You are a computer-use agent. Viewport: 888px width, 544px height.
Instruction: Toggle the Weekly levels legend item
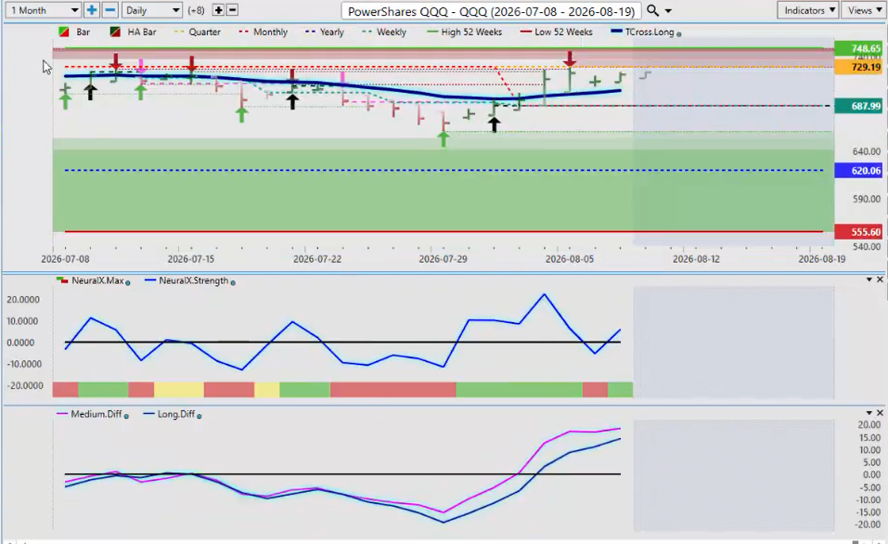(384, 32)
